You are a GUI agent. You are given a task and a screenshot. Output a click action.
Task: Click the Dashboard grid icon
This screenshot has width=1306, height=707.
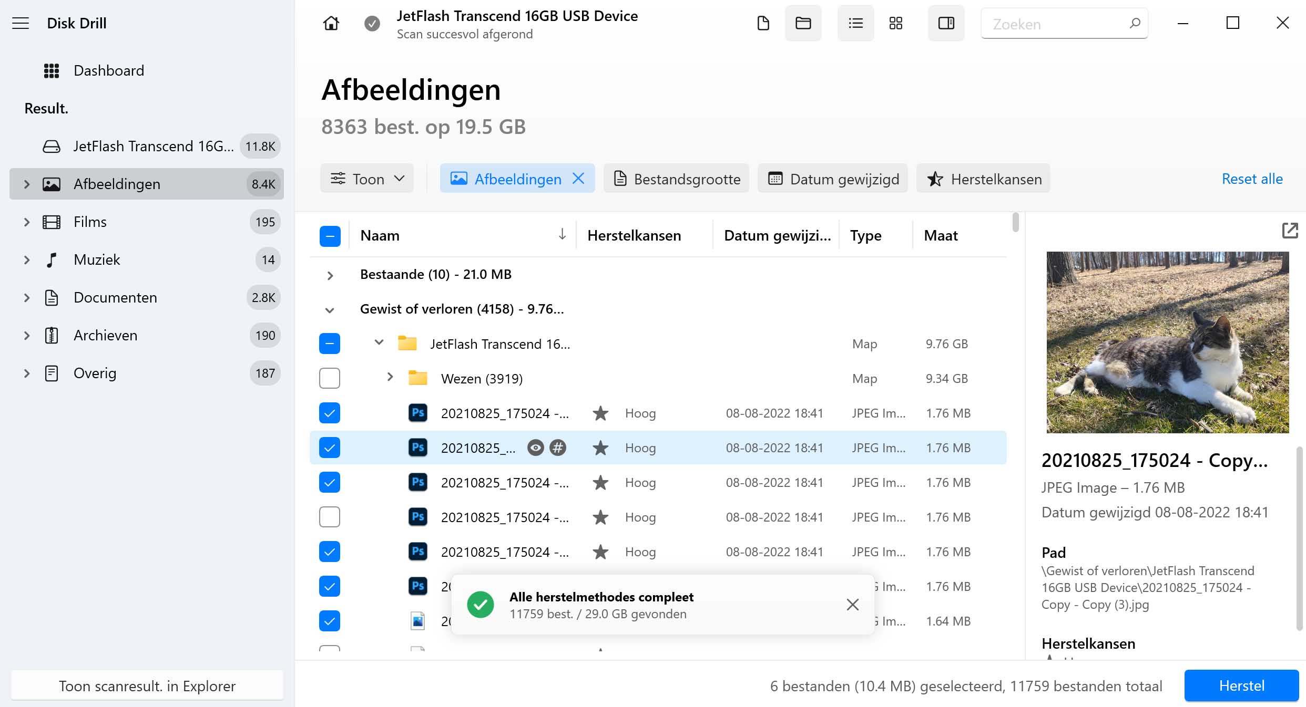click(51, 70)
